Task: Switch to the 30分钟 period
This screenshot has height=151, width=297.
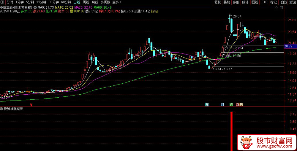Action: 54,2
